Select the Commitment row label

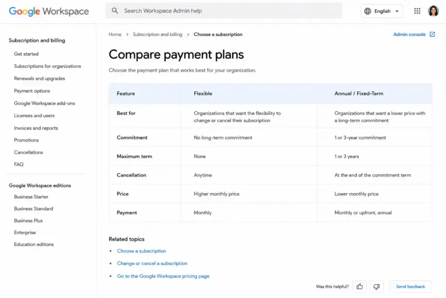(x=132, y=137)
